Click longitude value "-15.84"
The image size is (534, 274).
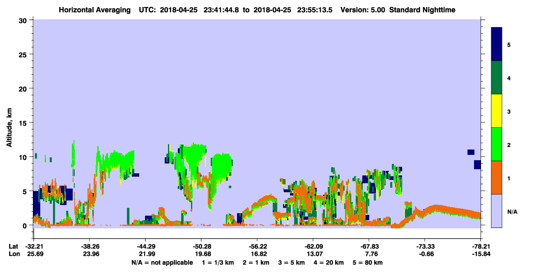480,254
